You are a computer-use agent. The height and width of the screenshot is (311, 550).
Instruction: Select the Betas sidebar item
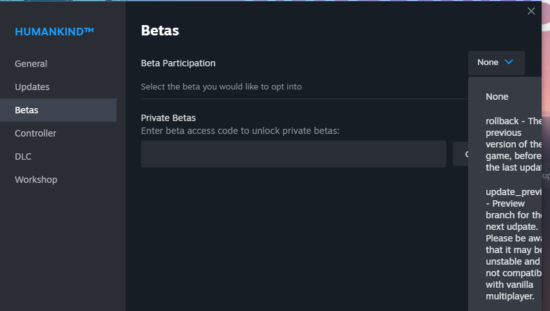click(58, 110)
